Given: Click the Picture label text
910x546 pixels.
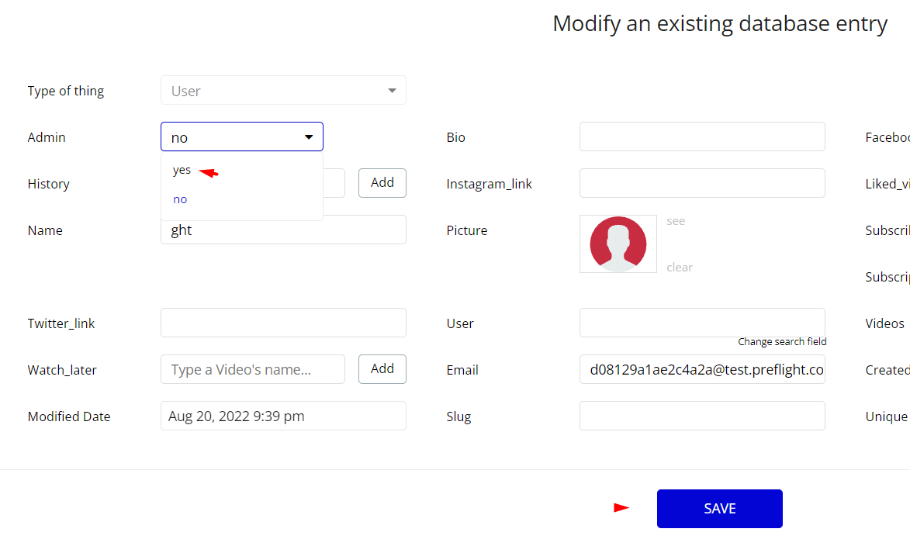Looking at the screenshot, I should click(466, 230).
